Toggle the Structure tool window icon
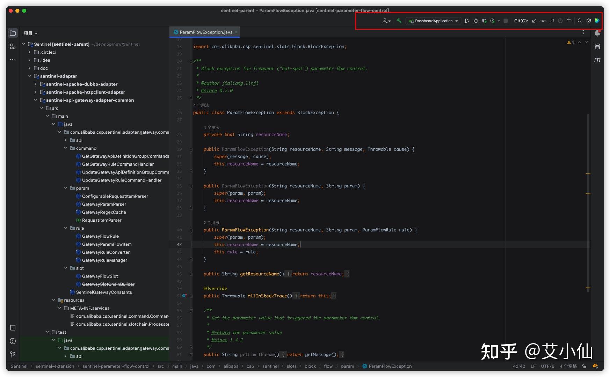The width and height of the screenshot is (610, 377). [x=13, y=46]
